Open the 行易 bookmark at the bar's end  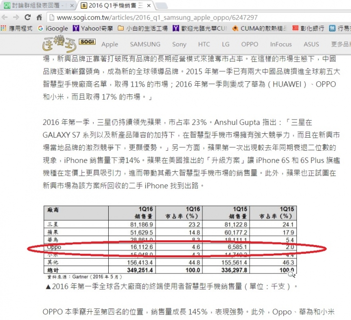point(340,28)
